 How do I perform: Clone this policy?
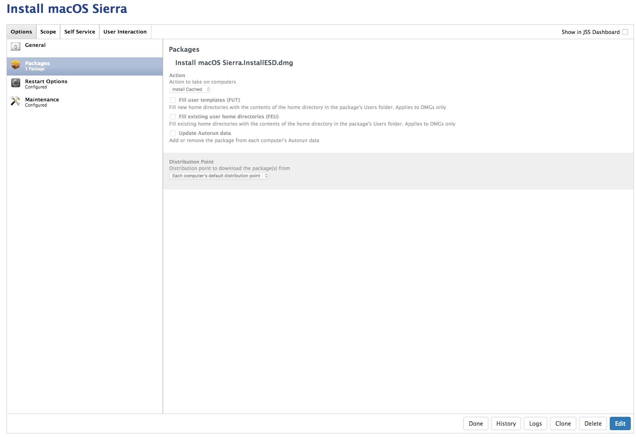563,424
